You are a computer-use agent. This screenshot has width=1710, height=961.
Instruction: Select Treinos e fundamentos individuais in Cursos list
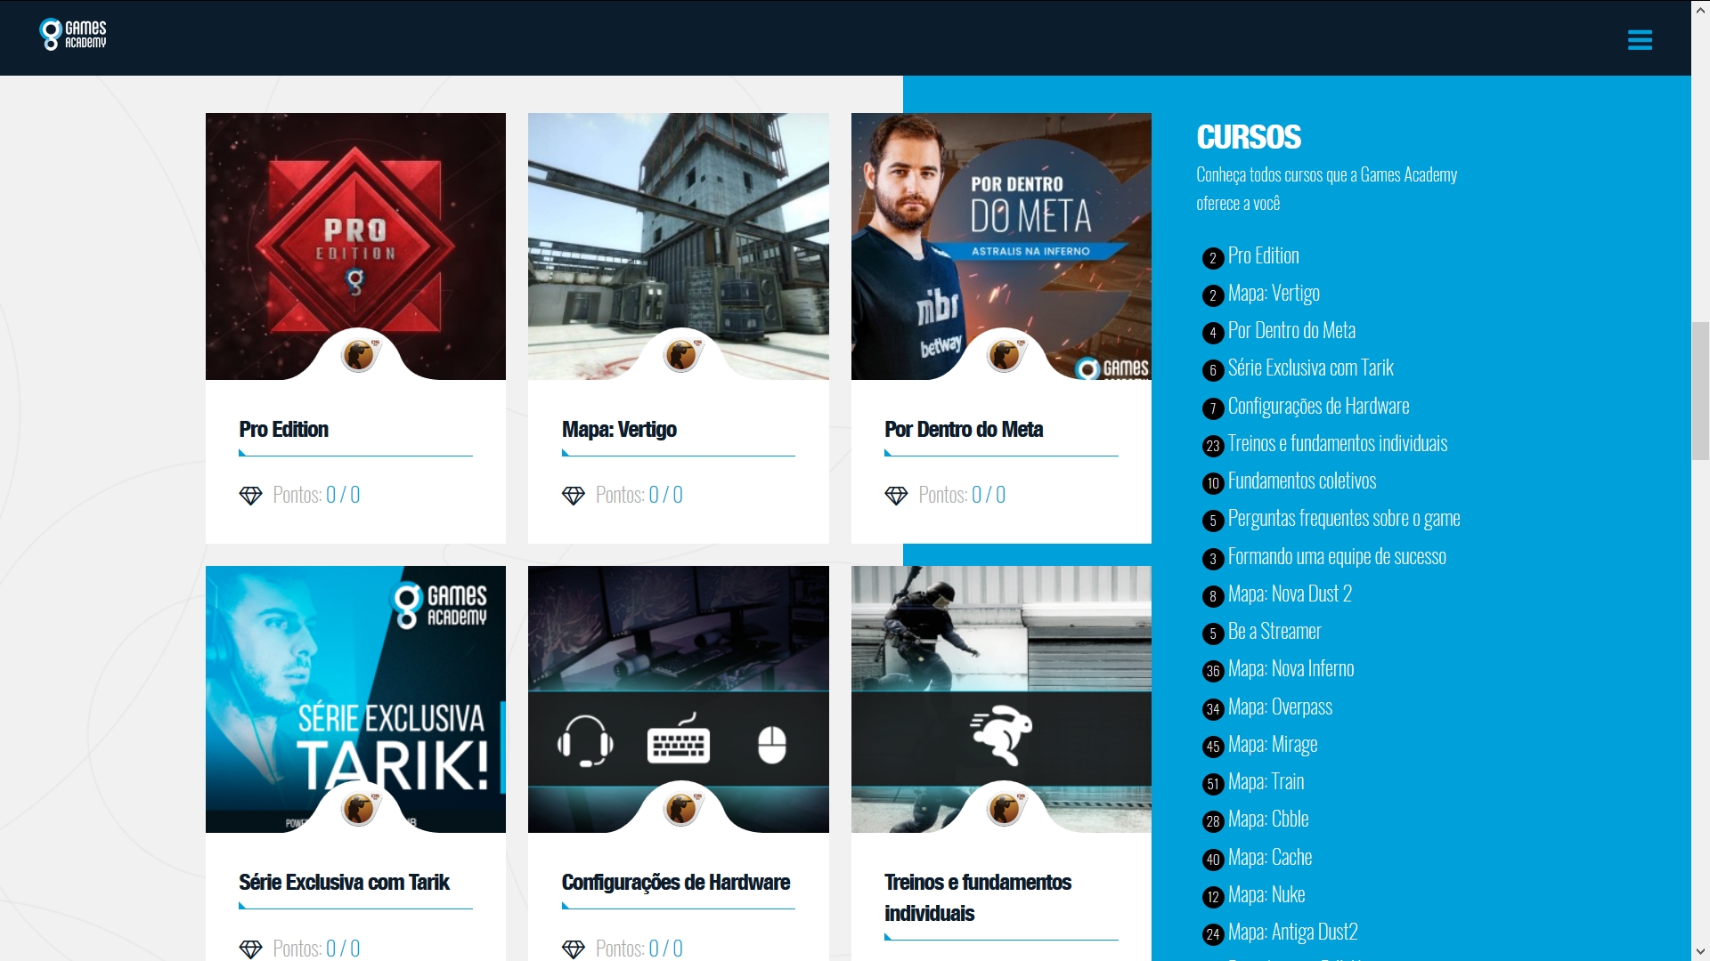(1338, 444)
